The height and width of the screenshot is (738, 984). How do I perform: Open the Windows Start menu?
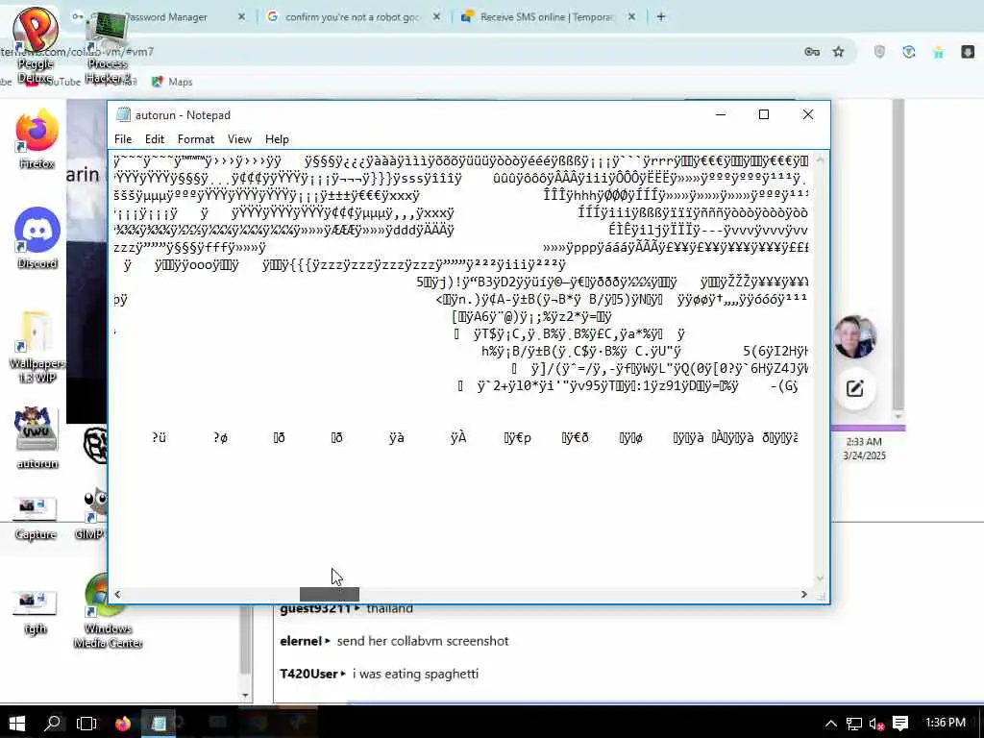[17, 724]
